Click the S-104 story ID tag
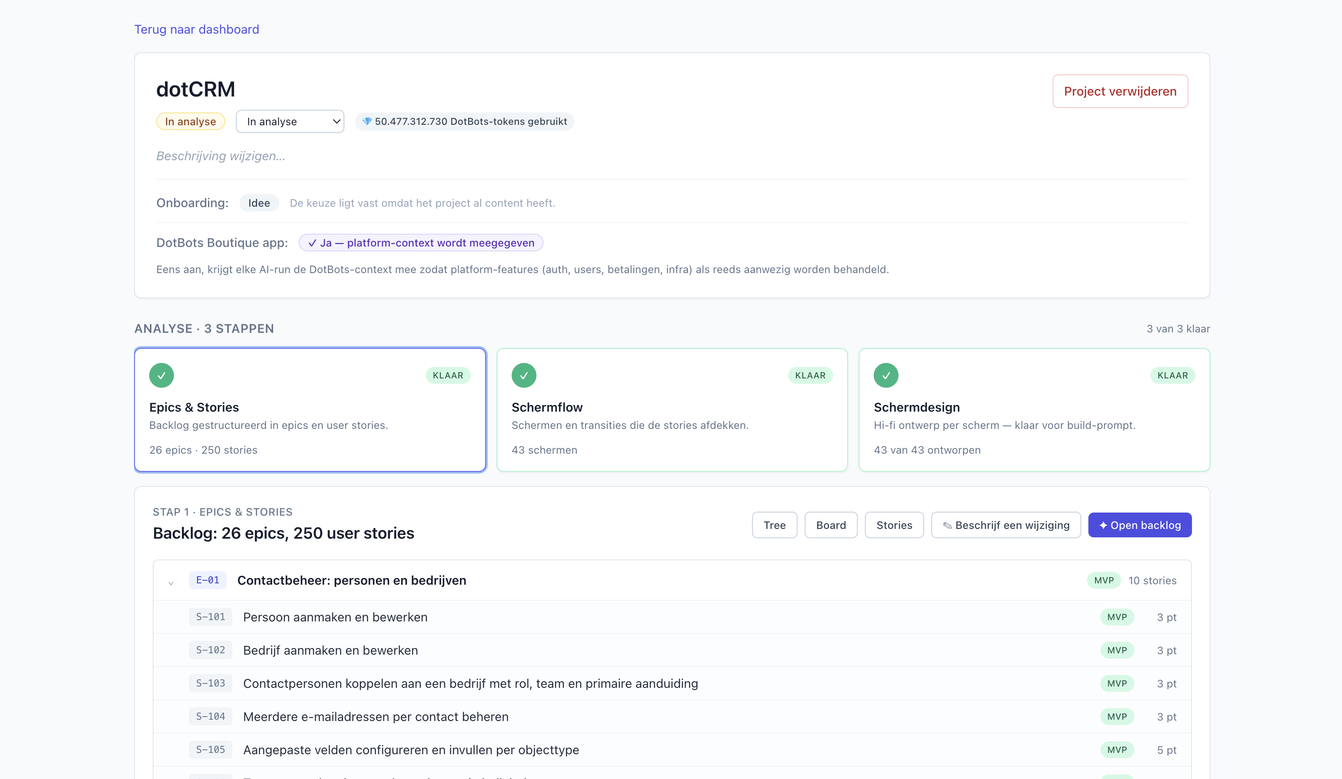Viewport: 1342px width, 779px height. [x=210, y=716]
